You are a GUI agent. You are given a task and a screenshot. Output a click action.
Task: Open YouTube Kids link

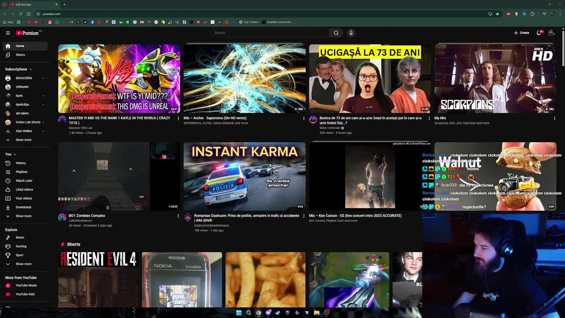(25, 294)
